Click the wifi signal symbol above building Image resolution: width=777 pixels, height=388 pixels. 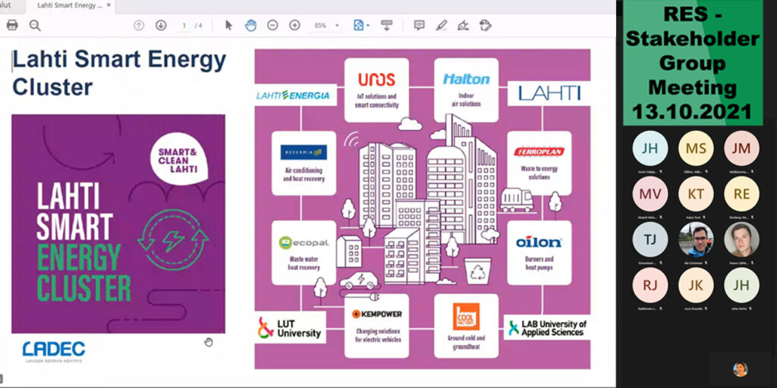(x=352, y=140)
